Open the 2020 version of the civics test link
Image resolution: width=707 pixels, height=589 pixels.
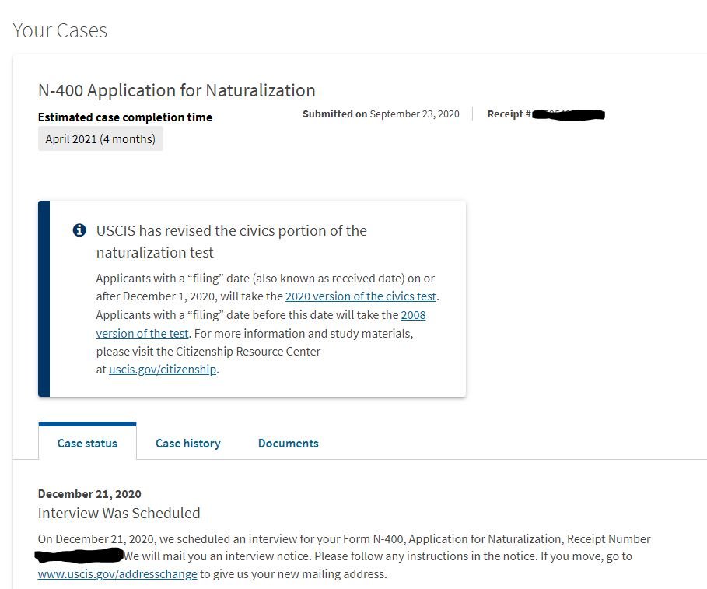point(361,296)
